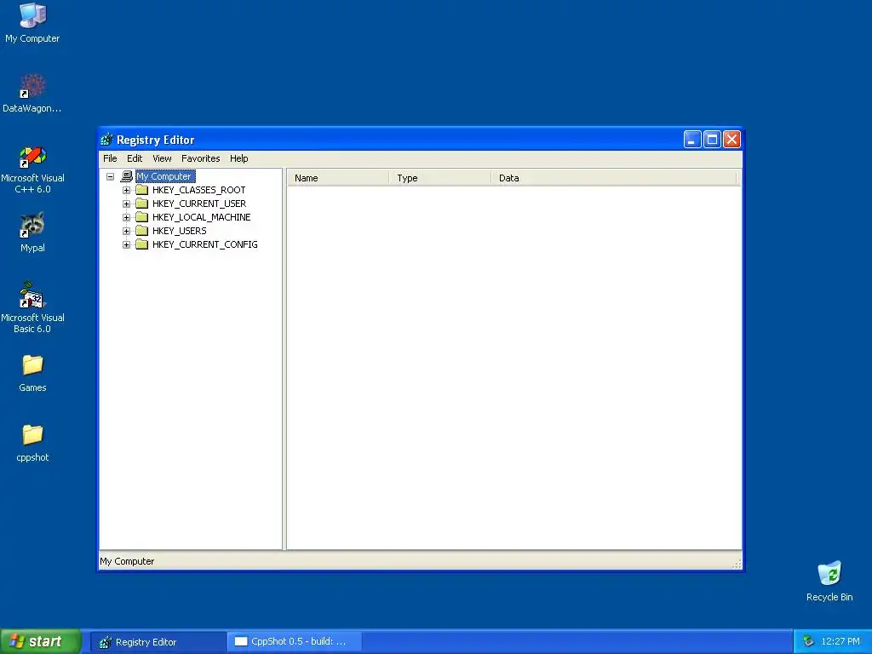The width and height of the screenshot is (872, 654).
Task: Open the My Computer desktop icon
Action: pyautogui.click(x=32, y=15)
